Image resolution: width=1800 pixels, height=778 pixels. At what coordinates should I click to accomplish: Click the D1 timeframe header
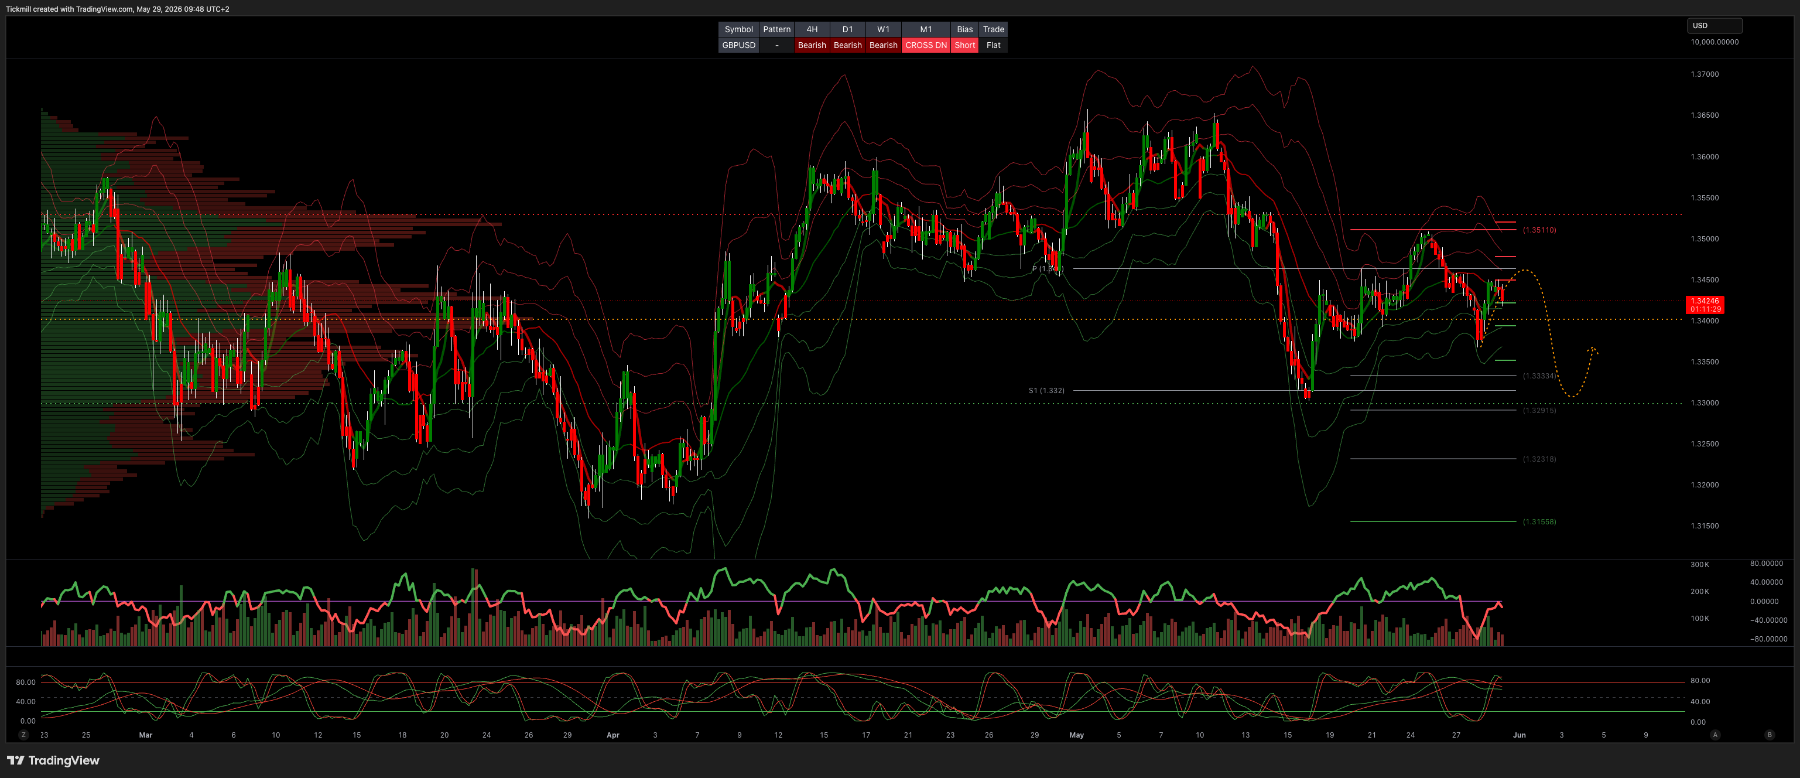coord(848,29)
